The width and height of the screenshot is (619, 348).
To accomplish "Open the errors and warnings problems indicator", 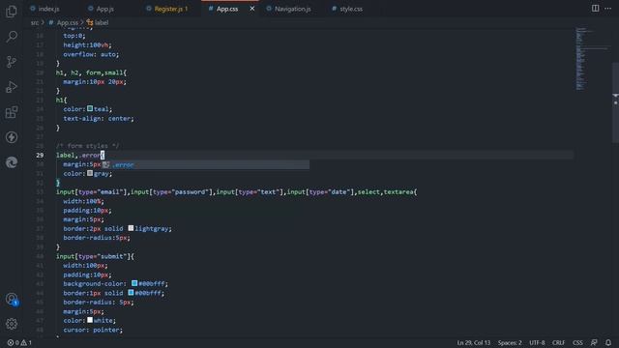I will tap(19, 343).
